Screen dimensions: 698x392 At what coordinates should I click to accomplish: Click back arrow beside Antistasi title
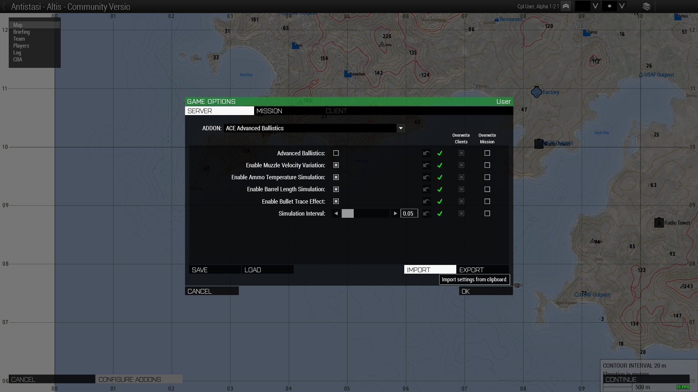(x=4, y=7)
